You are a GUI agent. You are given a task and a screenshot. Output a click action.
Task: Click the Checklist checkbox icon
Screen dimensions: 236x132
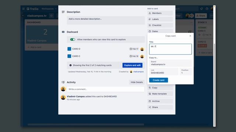click(150, 25)
